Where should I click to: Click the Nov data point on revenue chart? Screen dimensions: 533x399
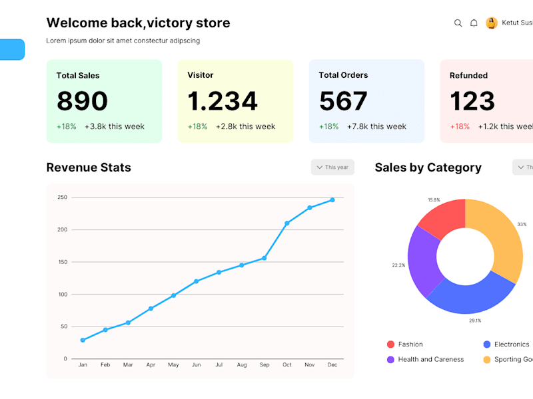tap(310, 207)
